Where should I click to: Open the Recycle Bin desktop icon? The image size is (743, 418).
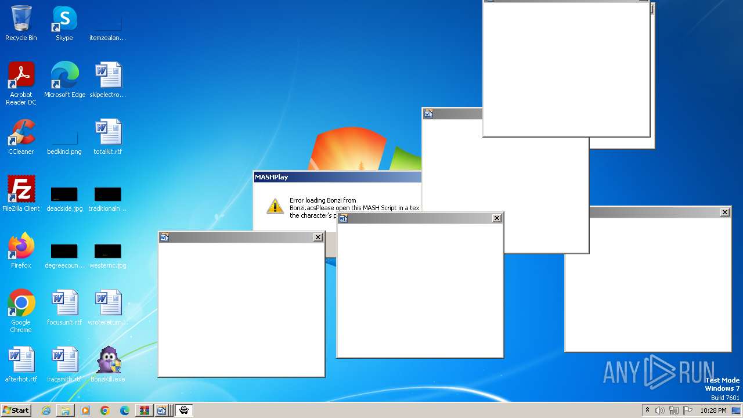coord(21,23)
